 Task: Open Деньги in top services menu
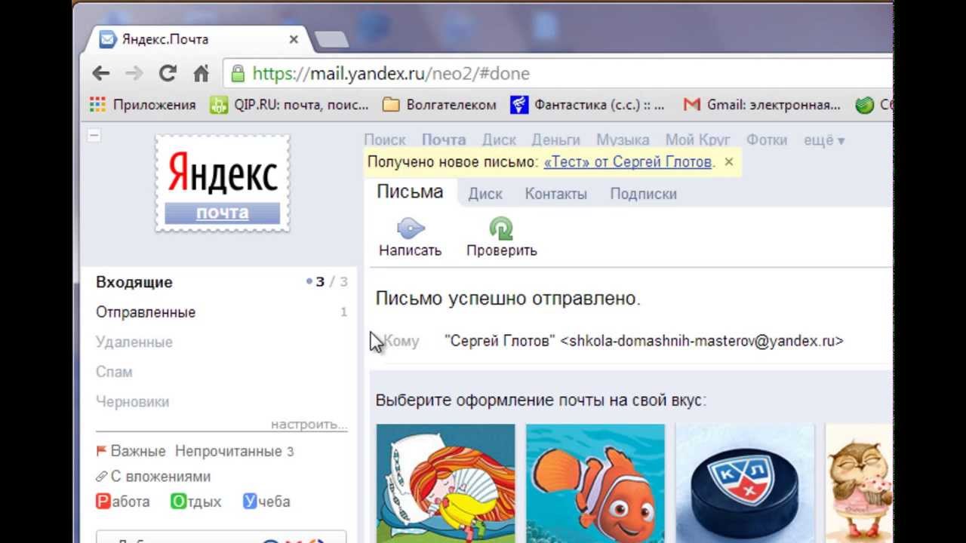pyautogui.click(x=555, y=140)
